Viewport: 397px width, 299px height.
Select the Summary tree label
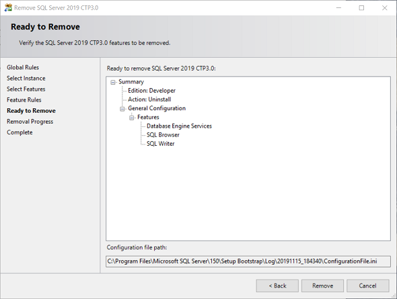(131, 82)
